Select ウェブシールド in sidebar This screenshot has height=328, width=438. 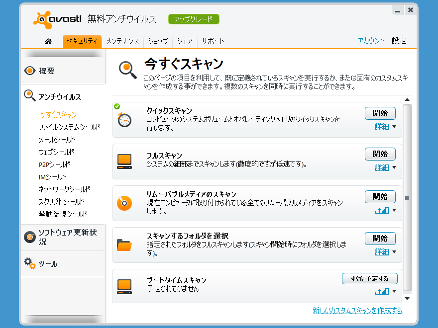pos(56,152)
